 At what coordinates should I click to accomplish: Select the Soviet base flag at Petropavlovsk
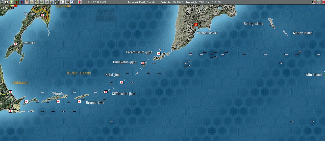point(196,25)
